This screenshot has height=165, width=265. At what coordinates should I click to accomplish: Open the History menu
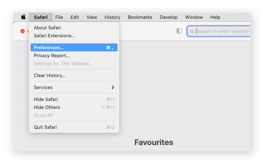point(113,17)
